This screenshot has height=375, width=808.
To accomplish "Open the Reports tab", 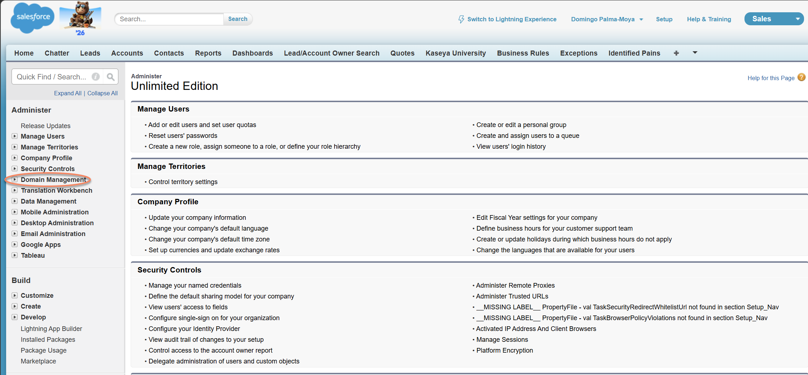I will (x=208, y=53).
